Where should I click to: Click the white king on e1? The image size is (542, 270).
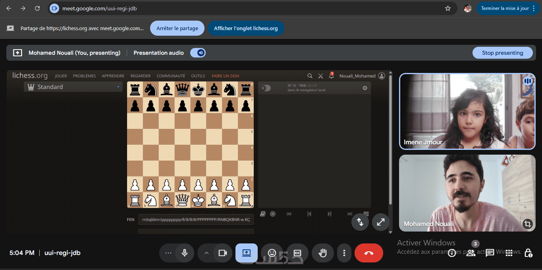(198, 200)
